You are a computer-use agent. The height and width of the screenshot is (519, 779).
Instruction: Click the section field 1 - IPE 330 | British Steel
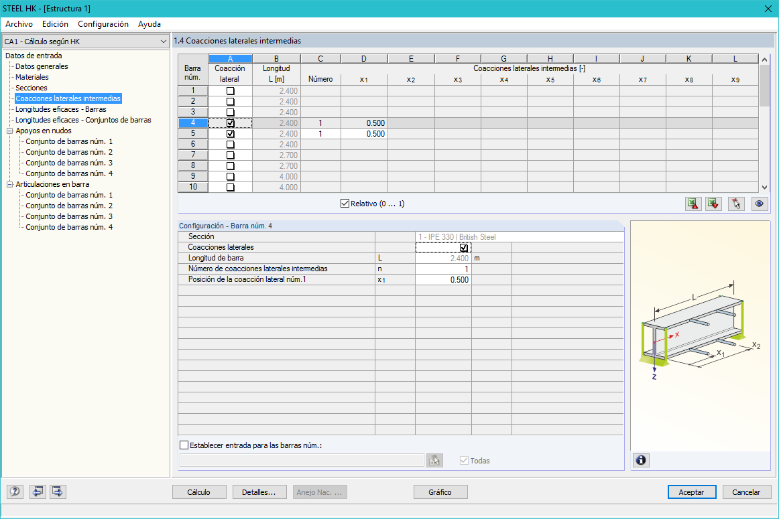(x=520, y=237)
